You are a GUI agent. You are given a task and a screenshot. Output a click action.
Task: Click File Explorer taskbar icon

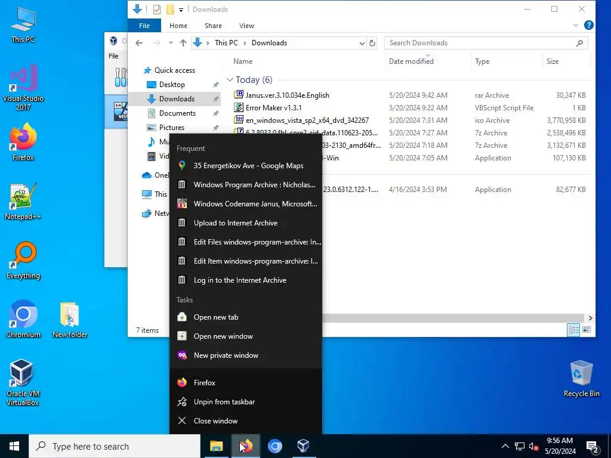click(x=216, y=446)
